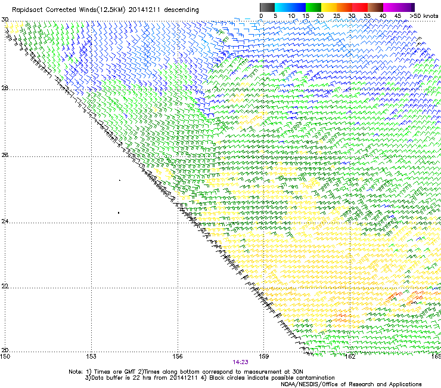Click the longitude label '162'
Screen dimensions: 441x388
[x=350, y=356]
